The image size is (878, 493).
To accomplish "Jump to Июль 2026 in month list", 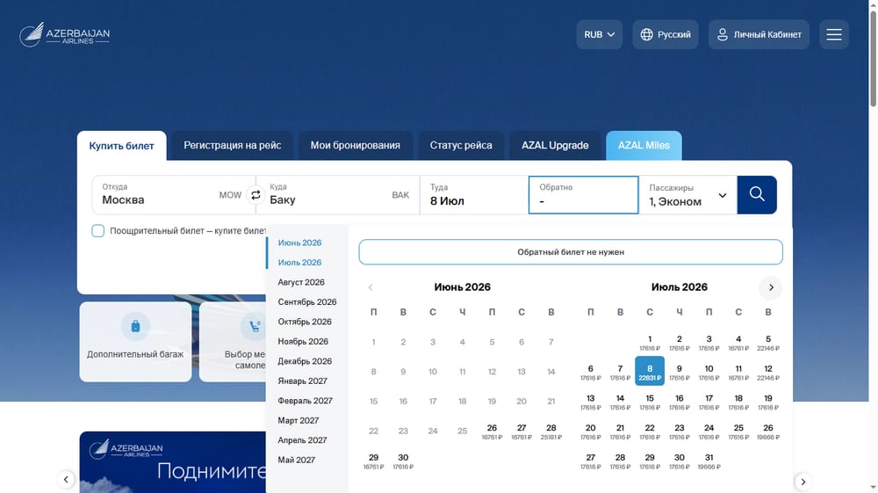I will pyautogui.click(x=299, y=262).
